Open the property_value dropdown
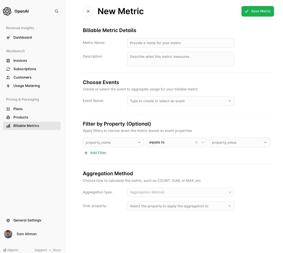The height and width of the screenshot is (253, 283). coord(240,142)
